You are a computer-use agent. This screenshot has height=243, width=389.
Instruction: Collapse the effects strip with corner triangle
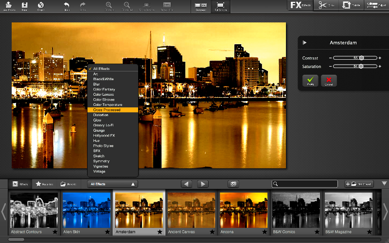click(384, 184)
